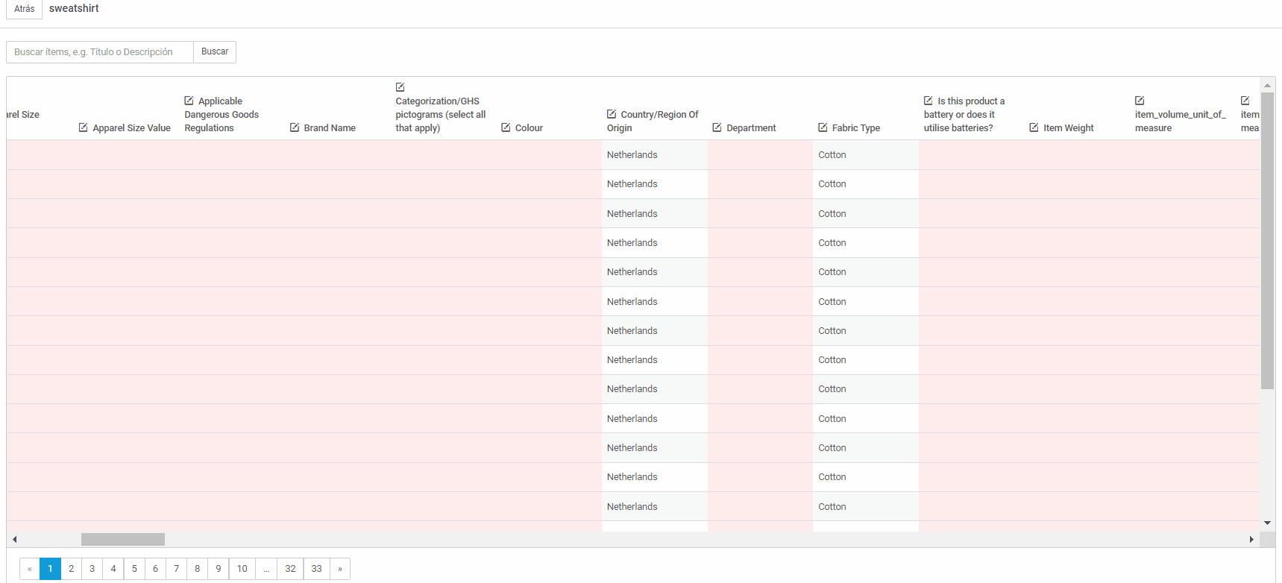Click vertical scrollbar down arrow
This screenshot has height=583, width=1282.
[1267, 523]
